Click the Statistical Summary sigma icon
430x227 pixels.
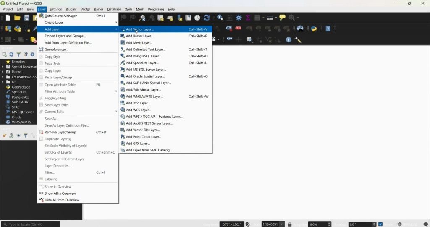(248, 18)
